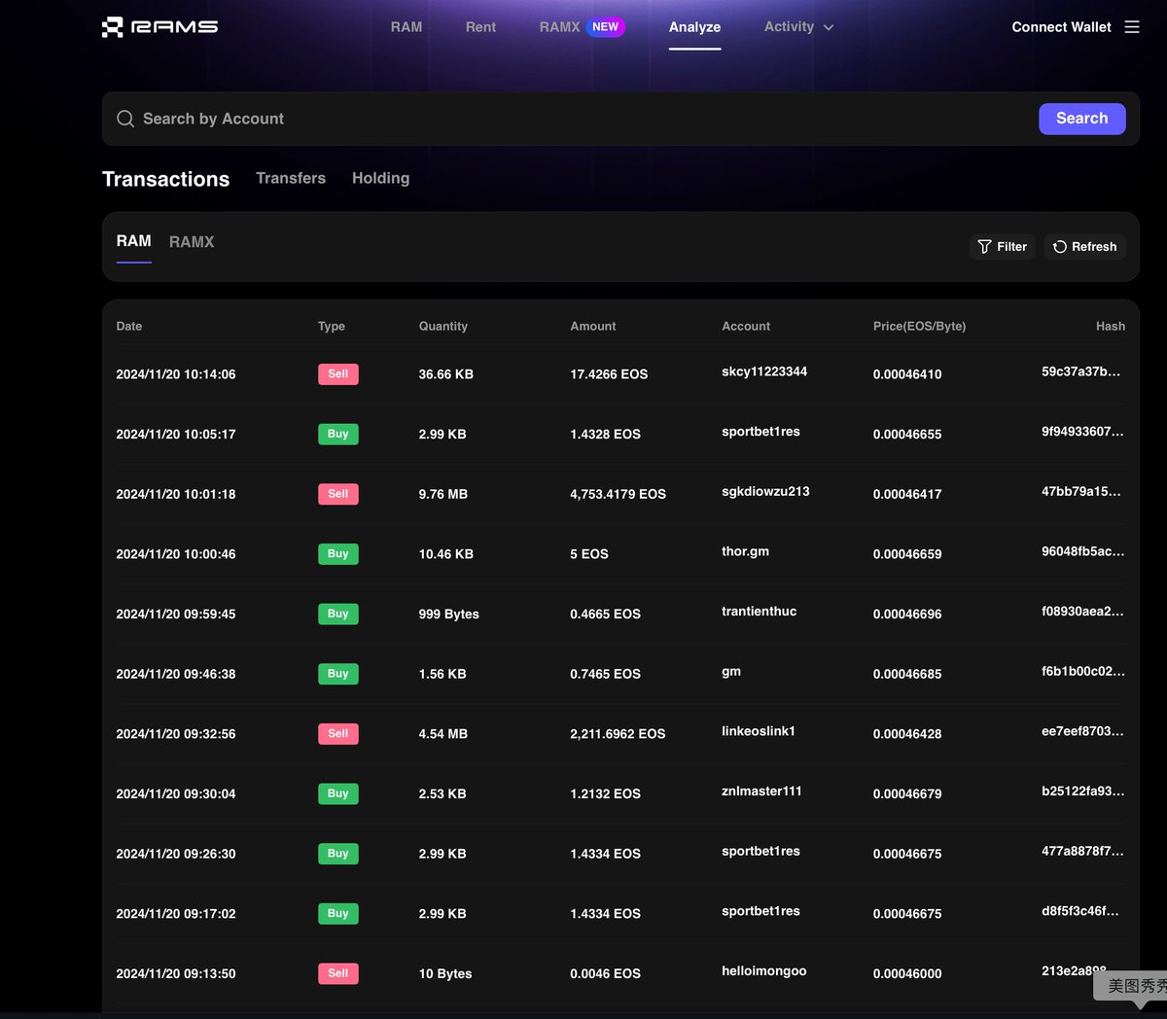The width and height of the screenshot is (1167, 1019).
Task: Open account gm
Action: [731, 672]
